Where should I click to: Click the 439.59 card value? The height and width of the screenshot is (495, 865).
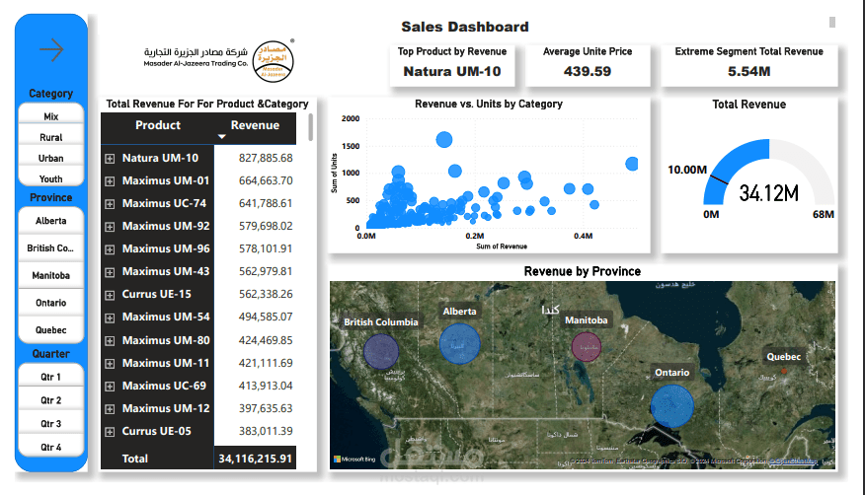(x=588, y=71)
